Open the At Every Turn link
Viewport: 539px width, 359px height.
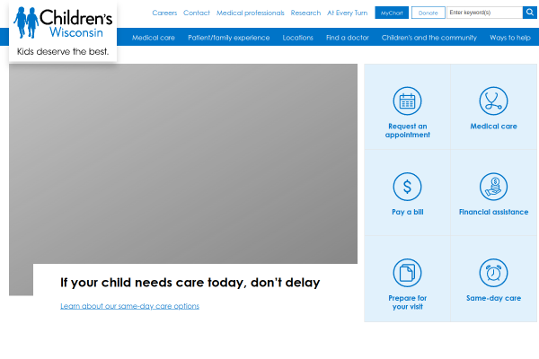(x=347, y=13)
